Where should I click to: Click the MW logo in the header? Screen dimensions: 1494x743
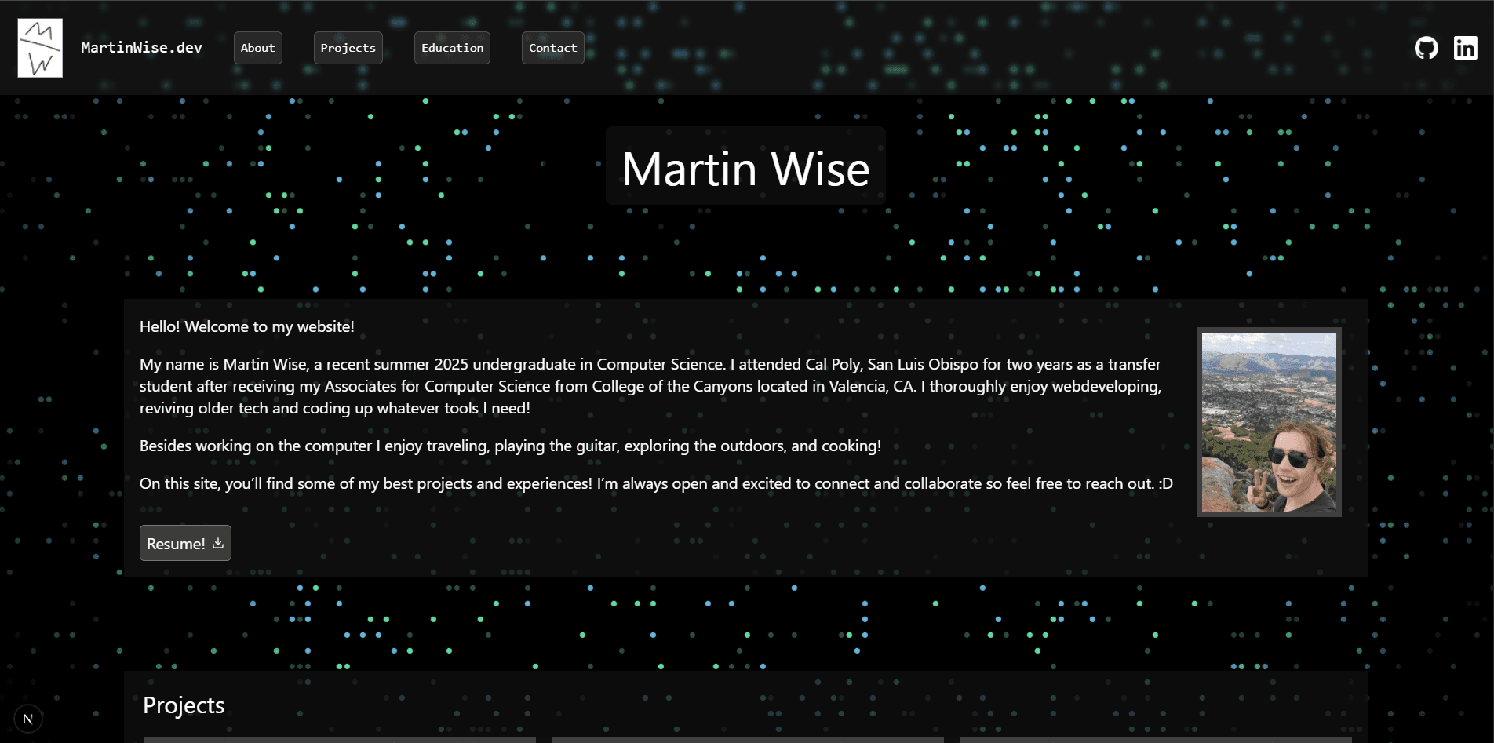40,48
